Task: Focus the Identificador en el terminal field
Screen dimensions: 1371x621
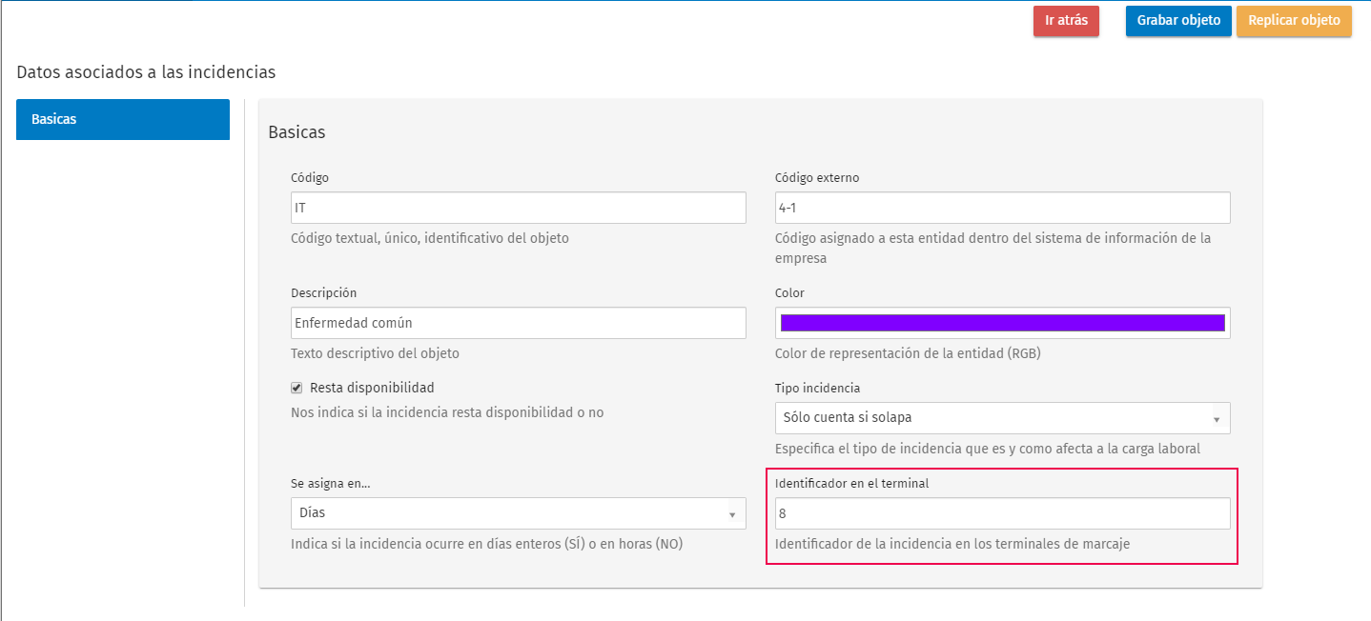Action: pos(1003,513)
